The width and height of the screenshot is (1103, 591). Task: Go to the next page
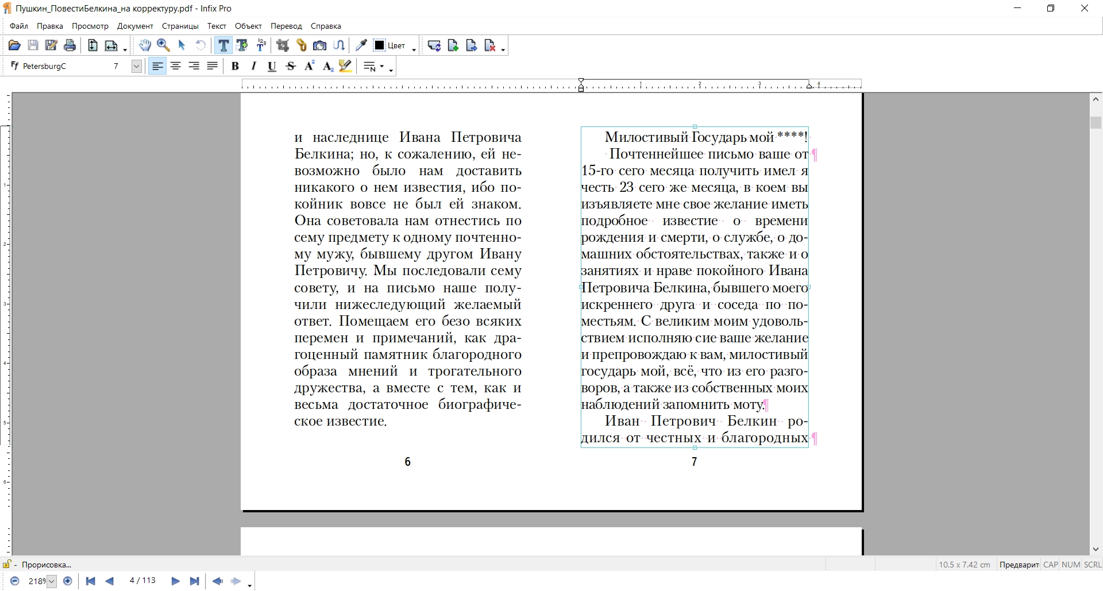click(x=176, y=581)
